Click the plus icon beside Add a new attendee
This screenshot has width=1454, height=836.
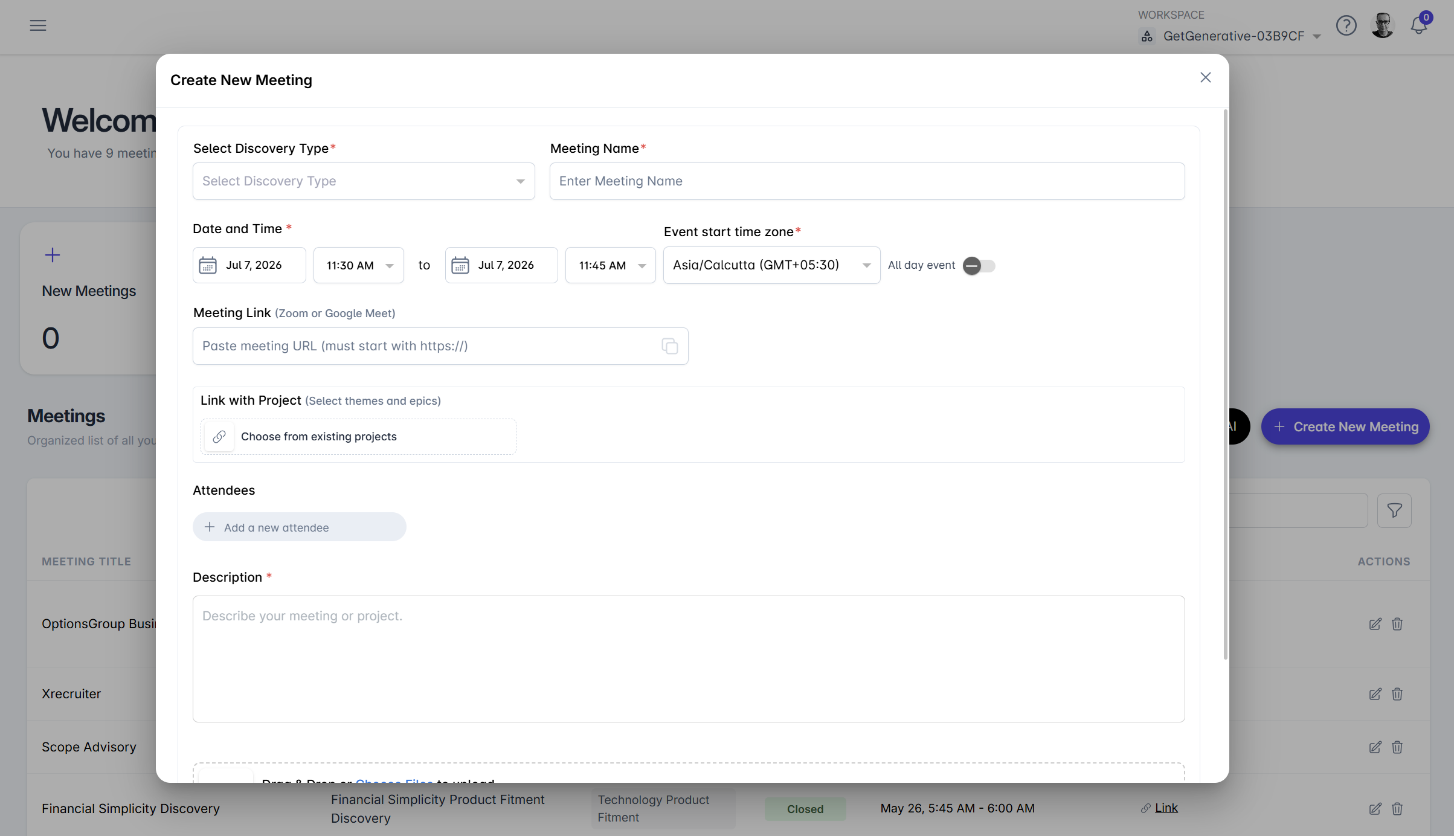[x=210, y=527]
